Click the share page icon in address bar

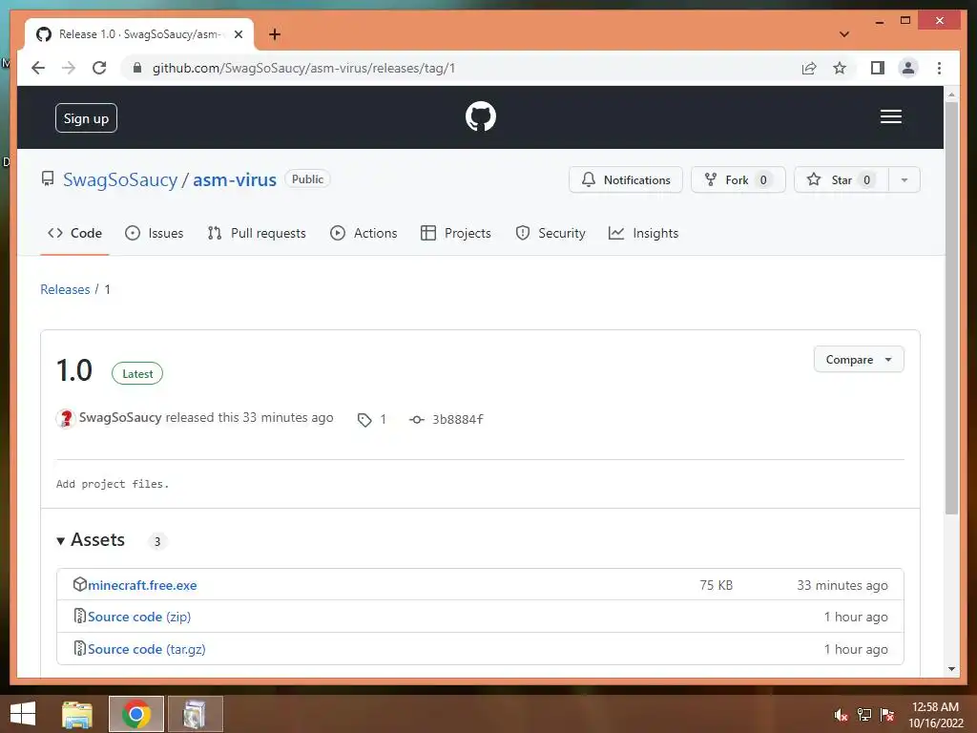[809, 68]
